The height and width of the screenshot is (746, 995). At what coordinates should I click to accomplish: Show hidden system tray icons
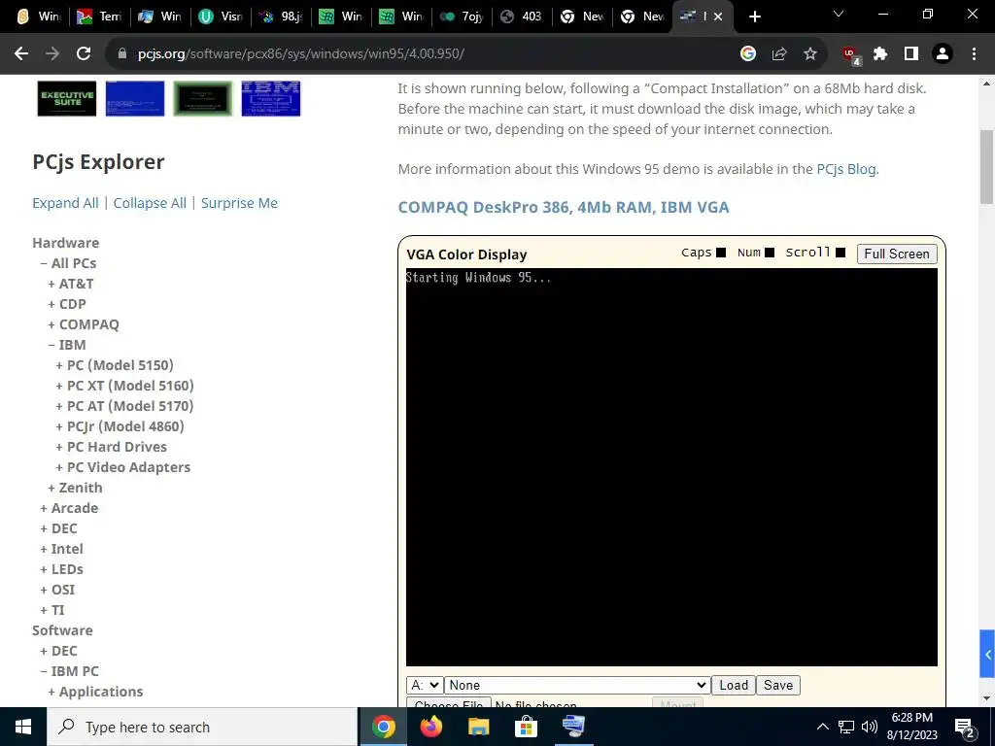click(x=822, y=727)
